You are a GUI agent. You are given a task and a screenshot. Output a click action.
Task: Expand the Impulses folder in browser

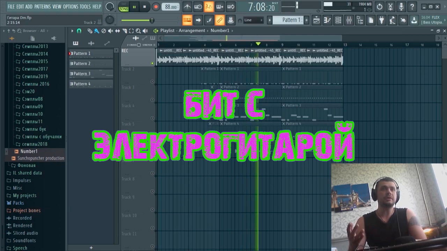point(22,181)
